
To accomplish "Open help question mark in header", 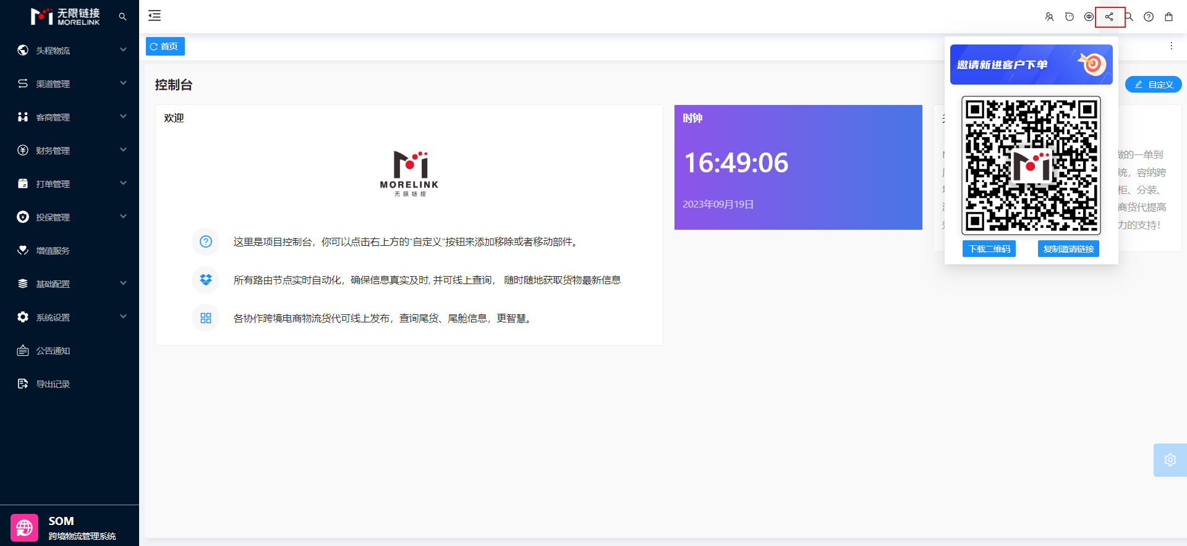I will (1149, 17).
